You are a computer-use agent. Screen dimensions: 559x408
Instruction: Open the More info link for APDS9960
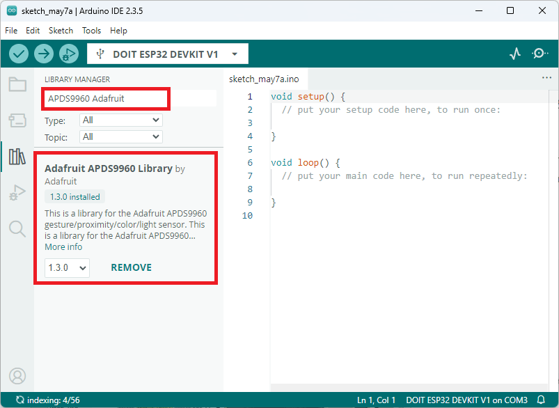(x=63, y=246)
